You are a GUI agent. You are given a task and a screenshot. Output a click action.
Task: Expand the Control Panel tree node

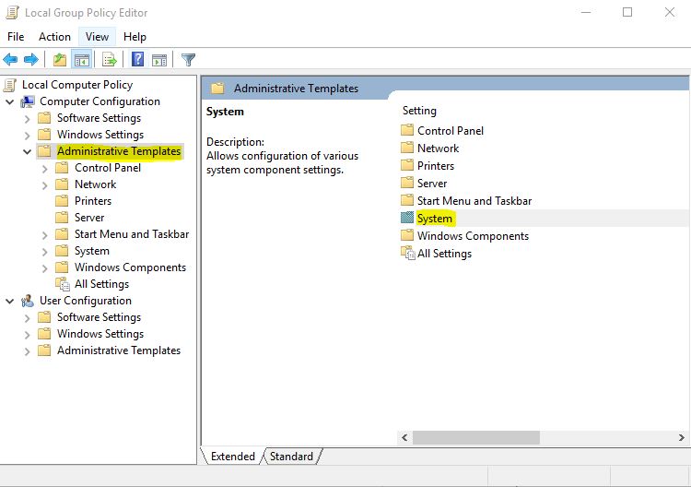coord(44,169)
